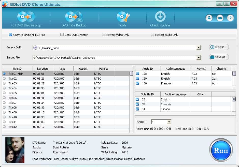Click the Da Vinci Code cover thumbnail

click(x=15, y=150)
